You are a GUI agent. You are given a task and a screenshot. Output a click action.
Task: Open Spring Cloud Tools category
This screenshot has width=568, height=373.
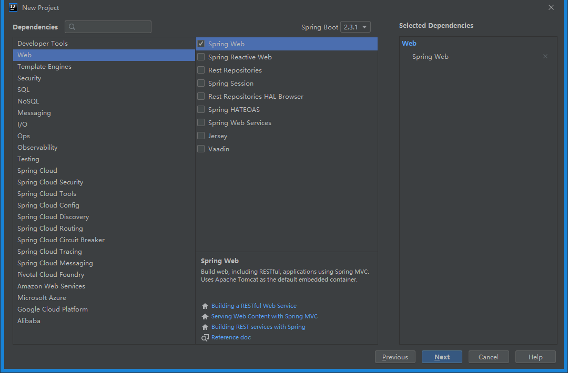pos(104,194)
